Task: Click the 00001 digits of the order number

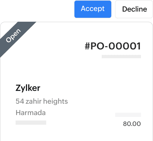Action: click(x=125, y=46)
